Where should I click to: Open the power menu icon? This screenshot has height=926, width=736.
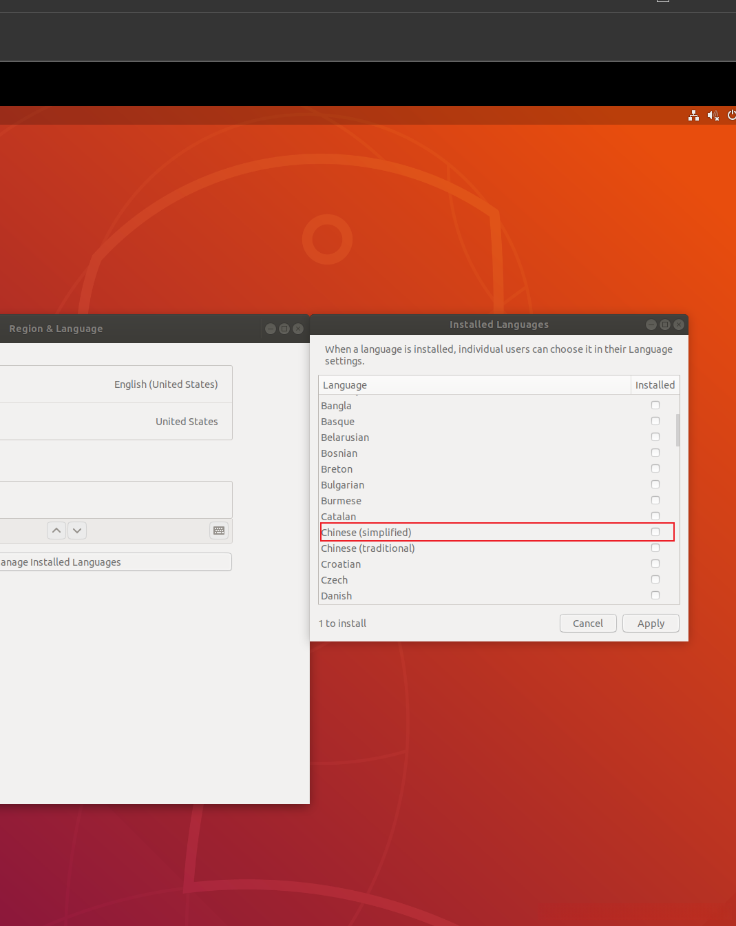click(x=731, y=116)
